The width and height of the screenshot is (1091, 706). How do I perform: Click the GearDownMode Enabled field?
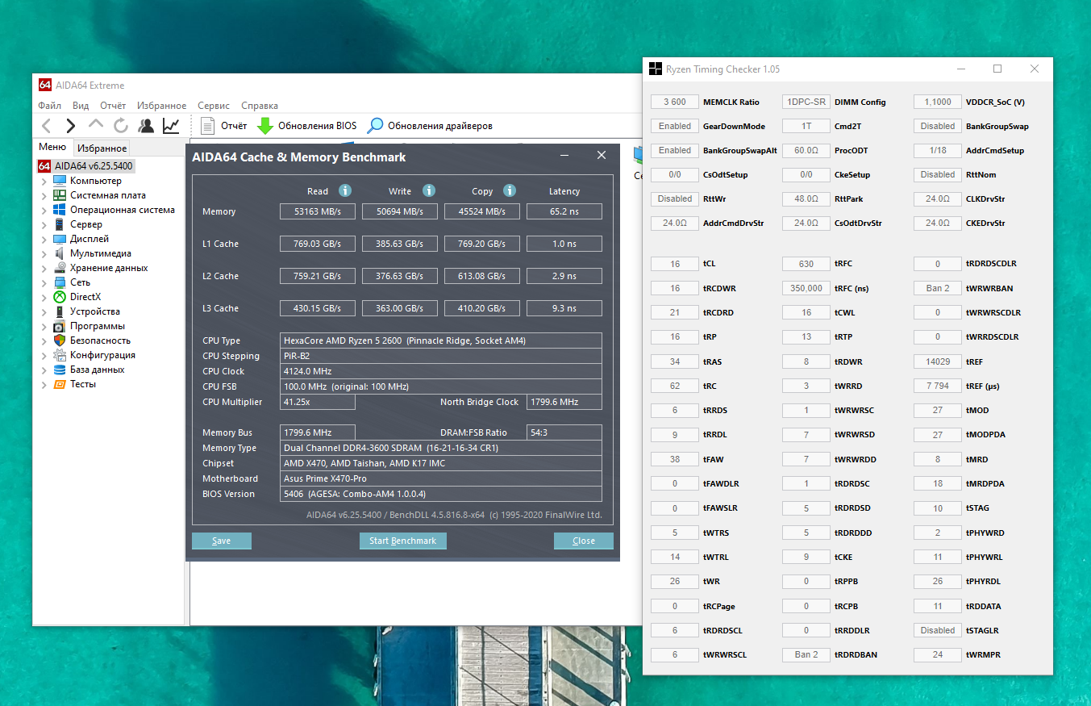(x=675, y=126)
